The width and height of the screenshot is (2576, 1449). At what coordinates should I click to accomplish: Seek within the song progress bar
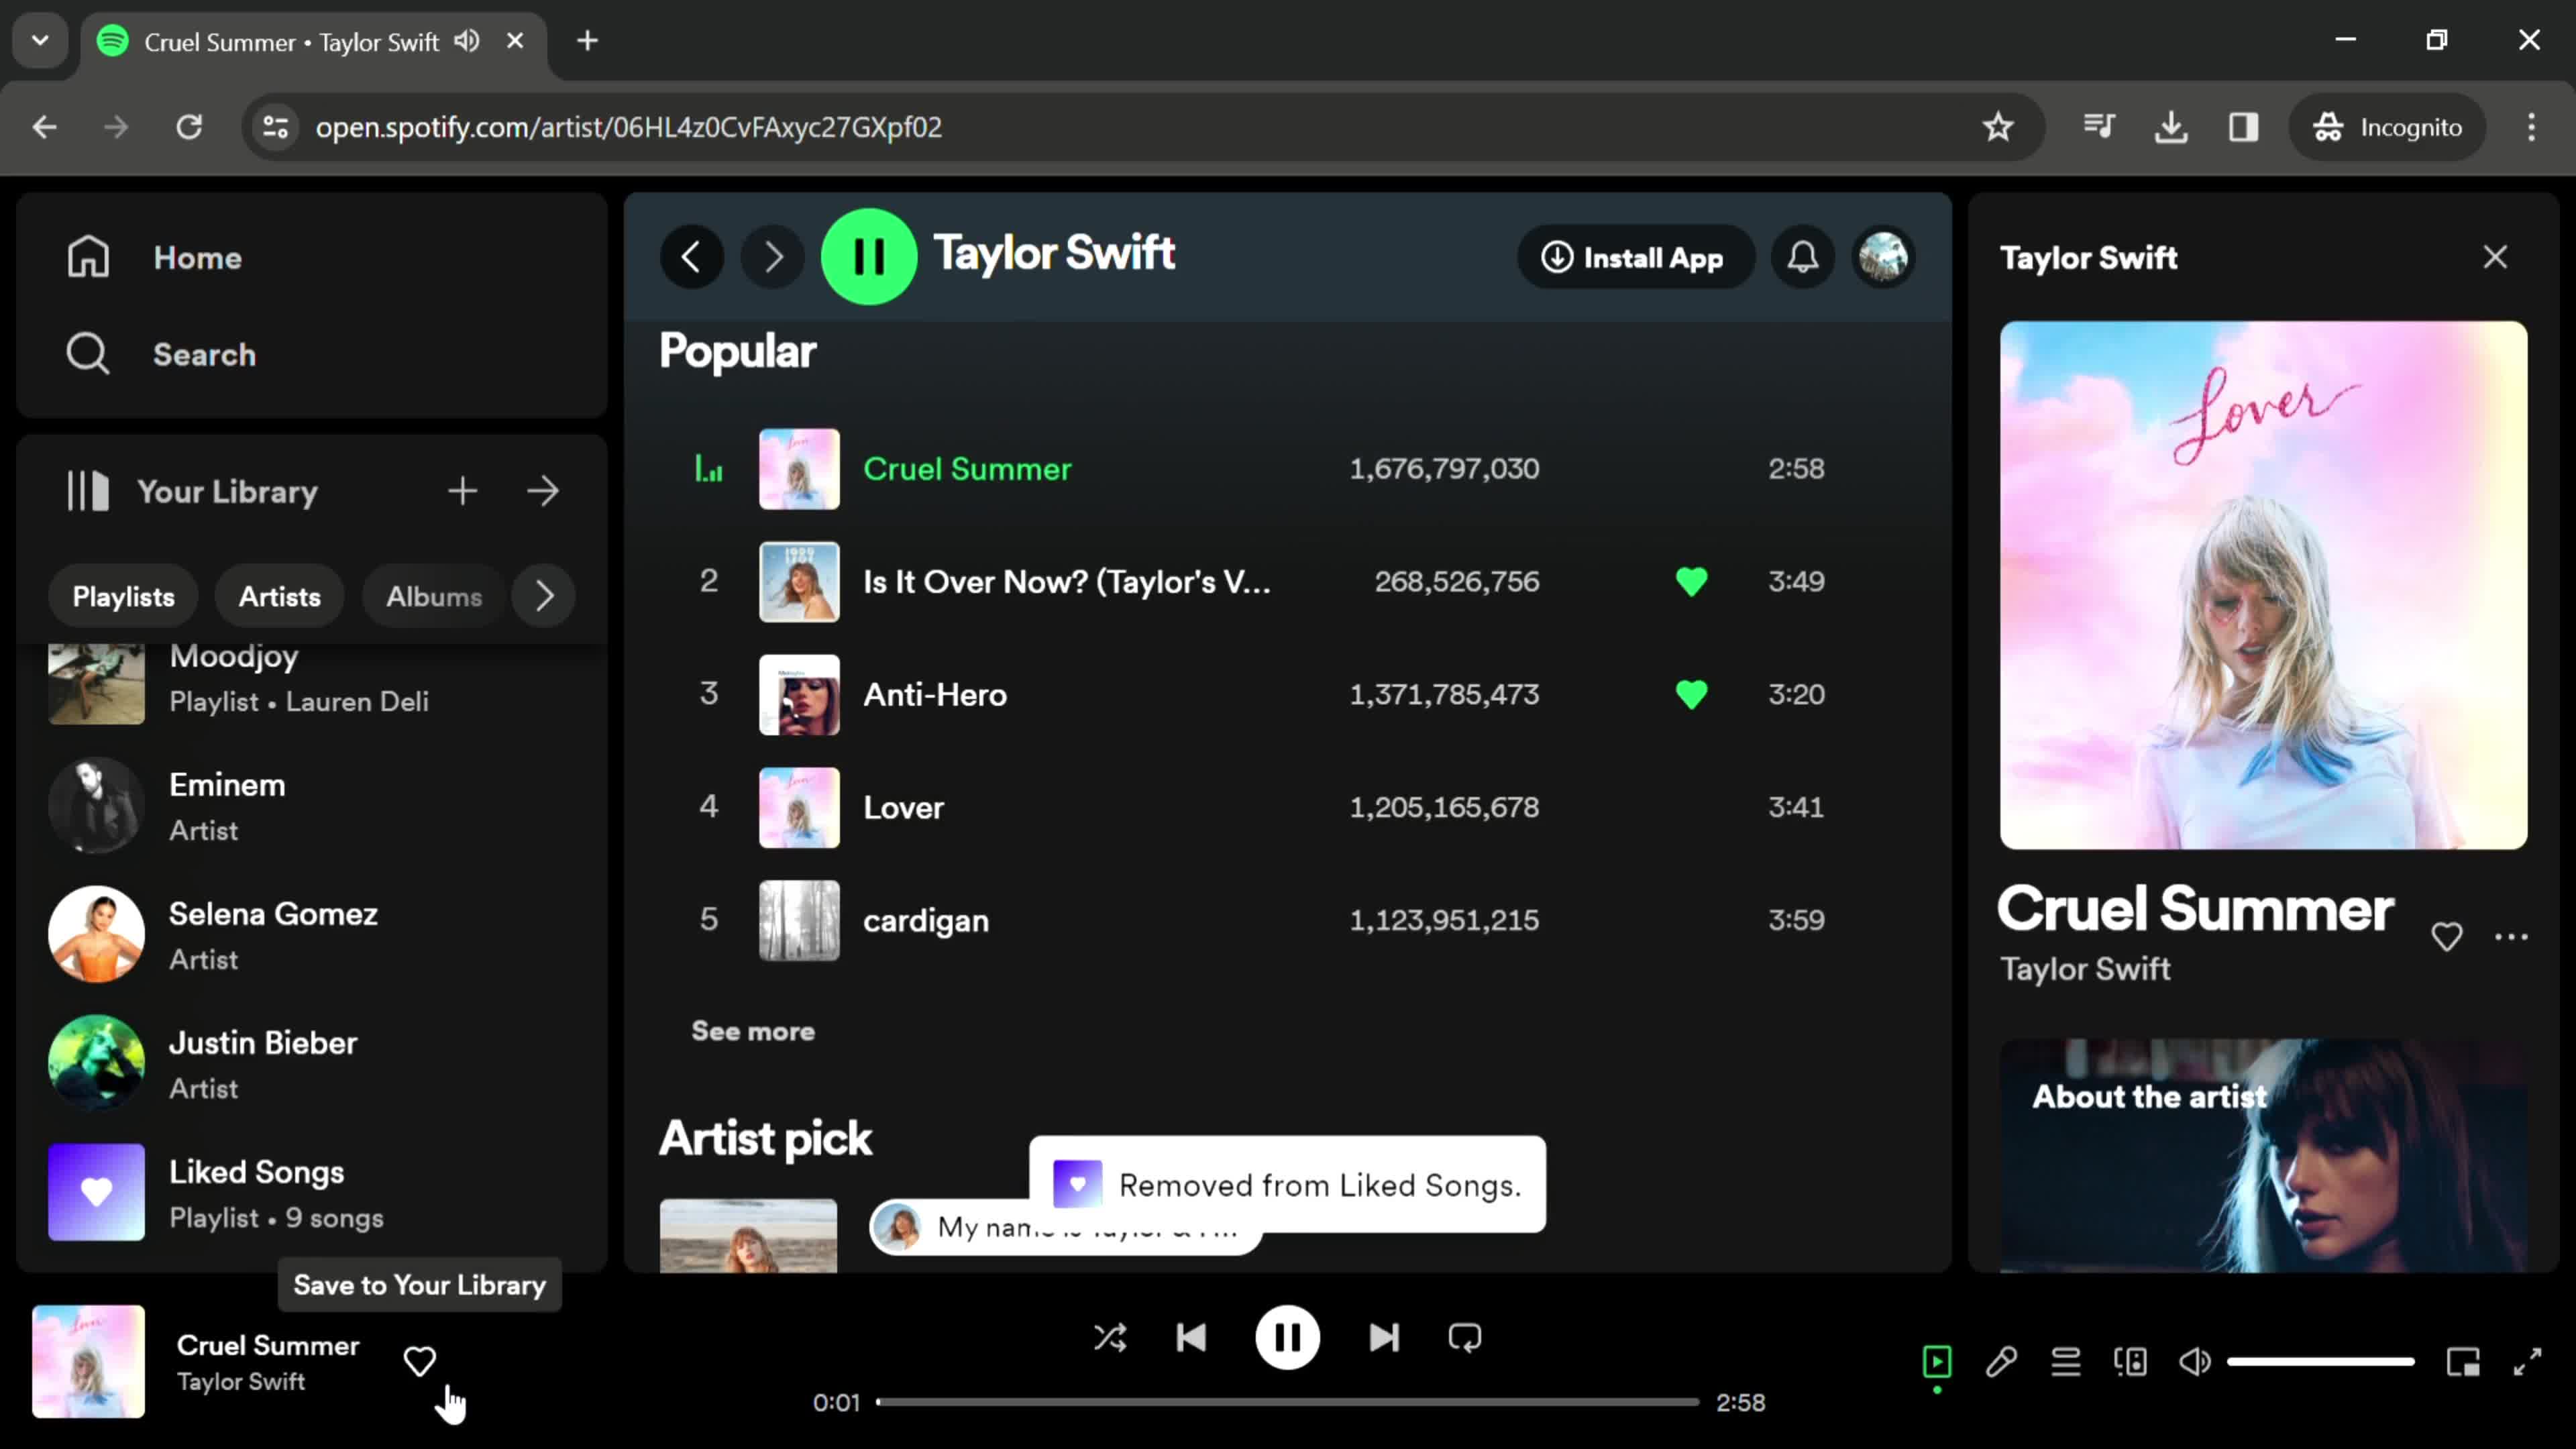1287,1402
